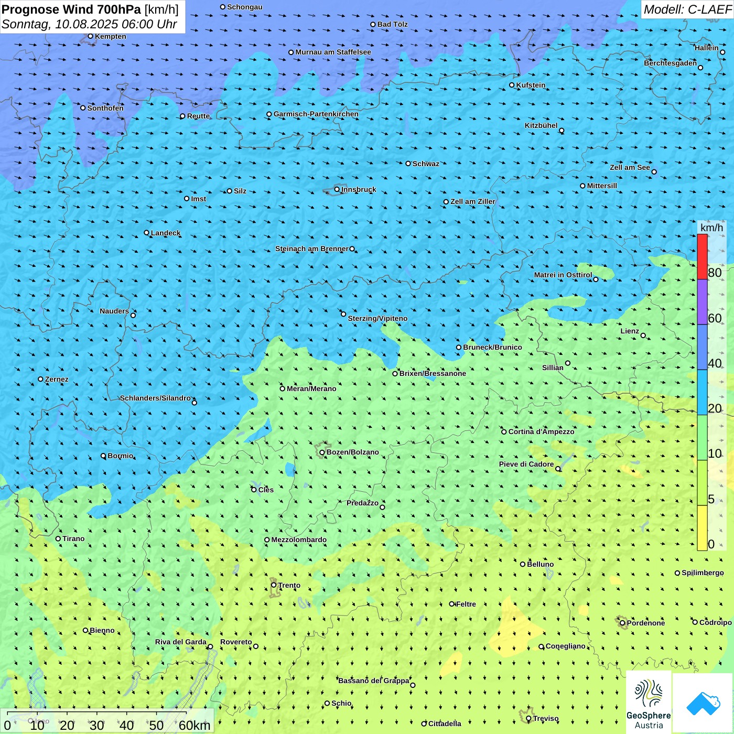
Task: Click the 'Zell am Ziller' label
Action: [x=472, y=201]
